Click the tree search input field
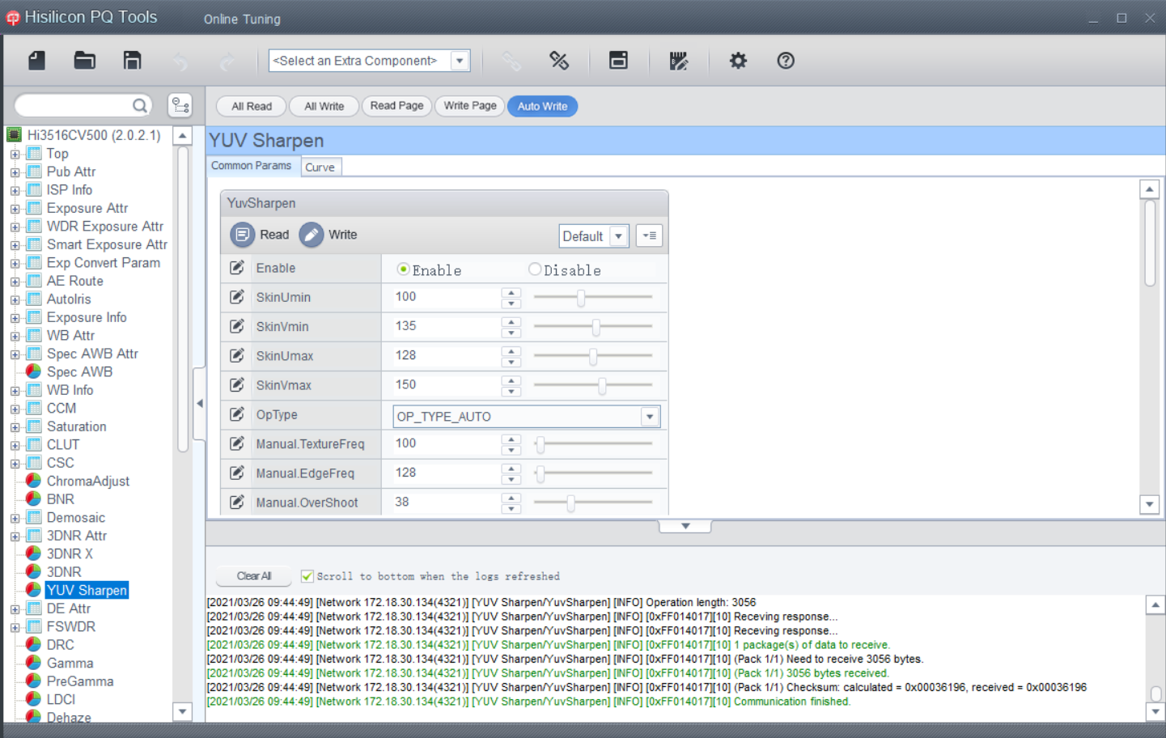The image size is (1166, 738). pos(74,105)
